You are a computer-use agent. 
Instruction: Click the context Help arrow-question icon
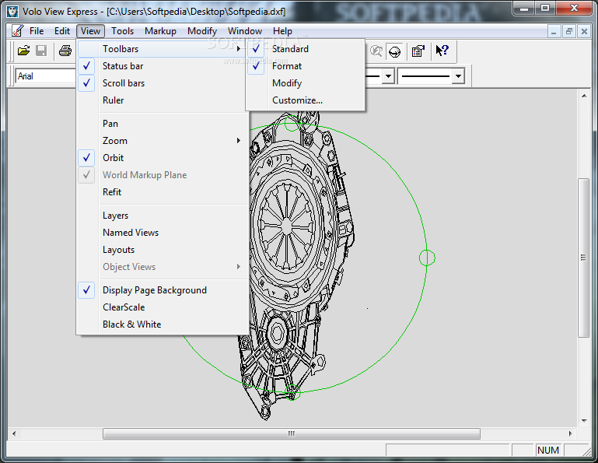pyautogui.click(x=442, y=51)
